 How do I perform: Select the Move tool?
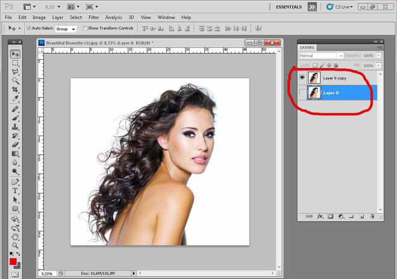pos(15,54)
